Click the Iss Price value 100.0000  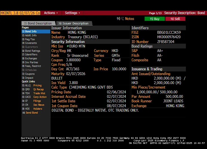click(x=119, y=69)
